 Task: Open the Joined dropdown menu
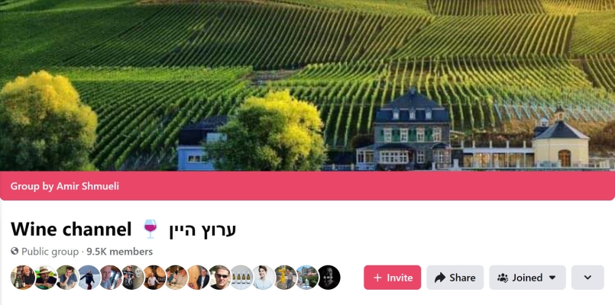[528, 278]
